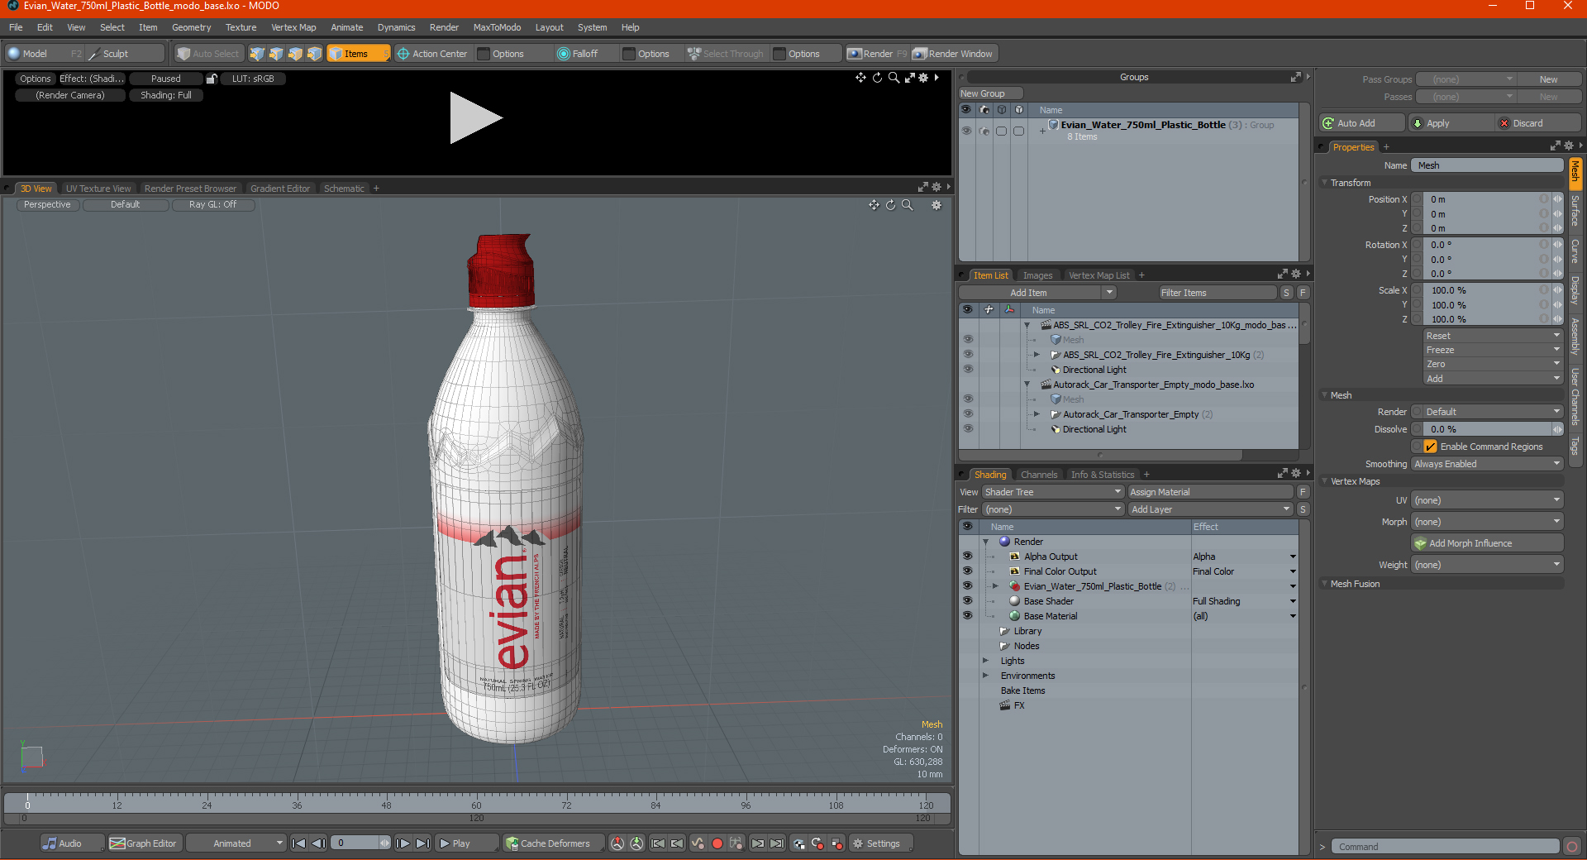
Task: Toggle visibility of Final Color Output
Action: pos(967,571)
